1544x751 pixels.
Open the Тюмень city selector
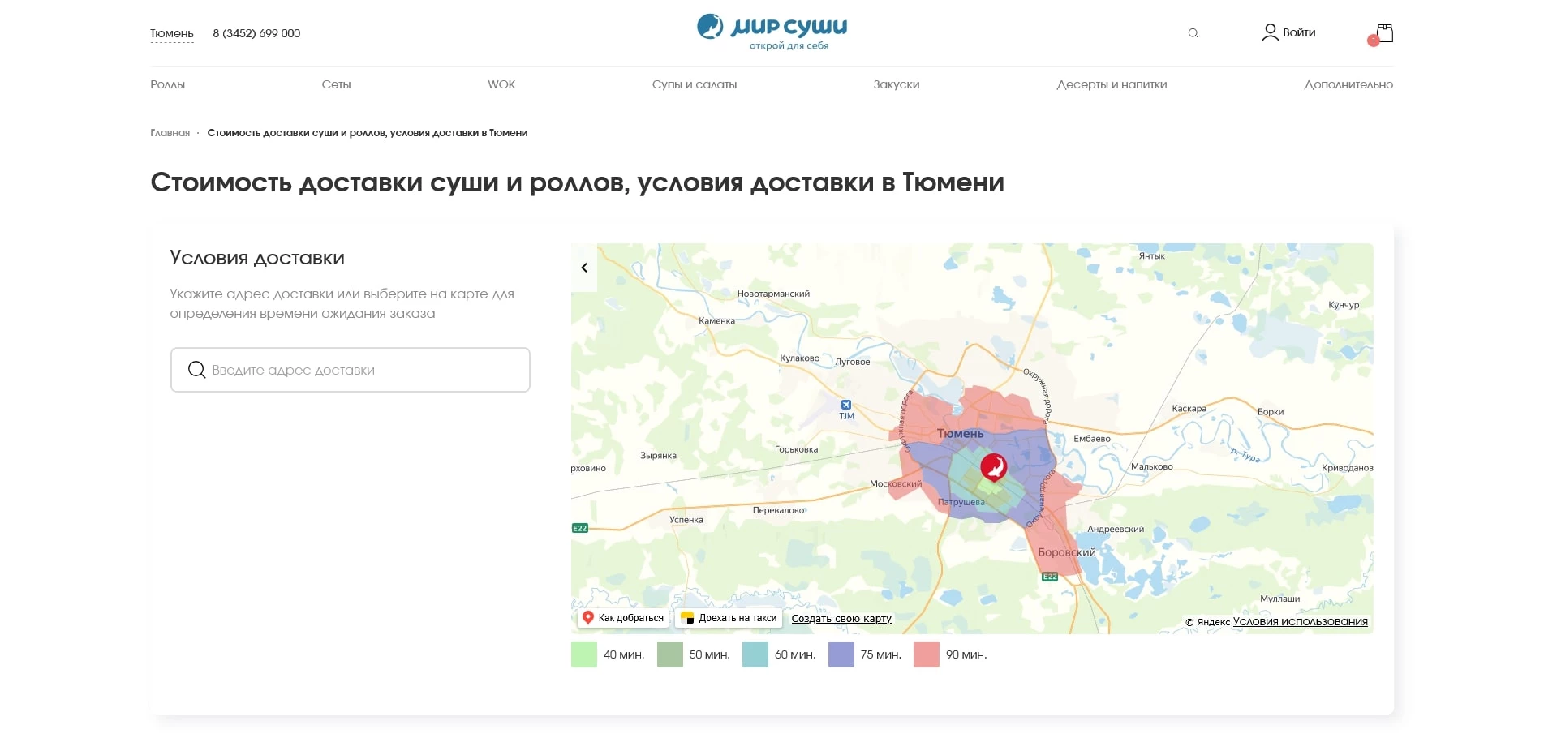coord(171,33)
